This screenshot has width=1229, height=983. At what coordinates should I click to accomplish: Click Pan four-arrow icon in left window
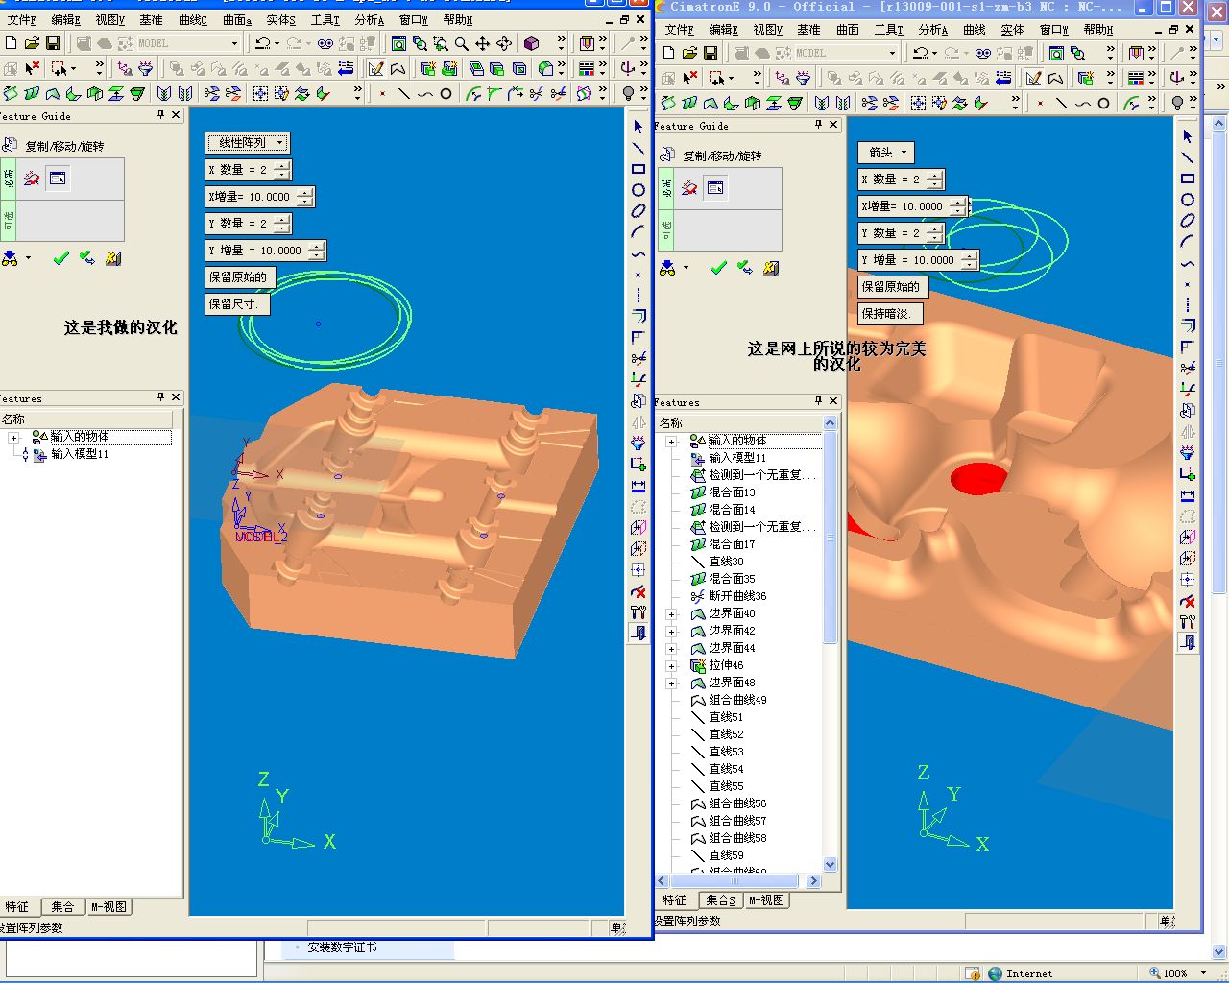pyautogui.click(x=482, y=43)
